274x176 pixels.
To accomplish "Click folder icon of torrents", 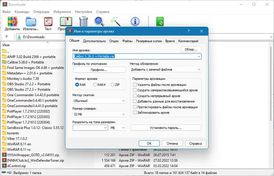I will (4, 133).
